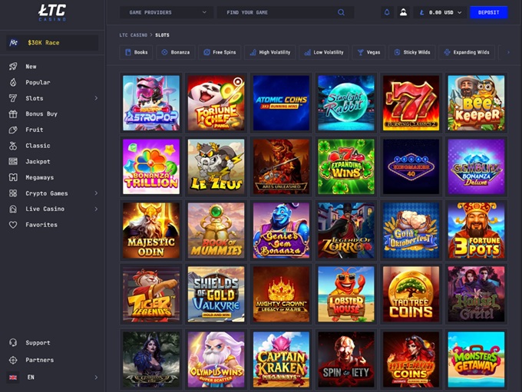Select the Free Spins filter tab
This screenshot has height=392, width=522.
point(218,52)
